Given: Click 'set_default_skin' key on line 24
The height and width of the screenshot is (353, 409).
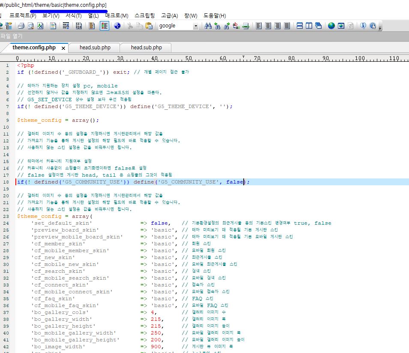Looking at the screenshot, I should click(x=62, y=223).
